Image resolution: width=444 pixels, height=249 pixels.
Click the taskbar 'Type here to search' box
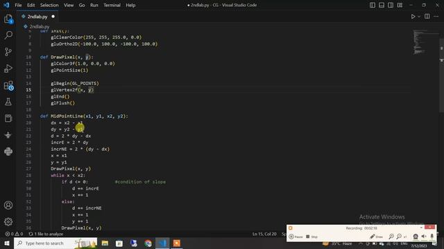click(x=55, y=243)
